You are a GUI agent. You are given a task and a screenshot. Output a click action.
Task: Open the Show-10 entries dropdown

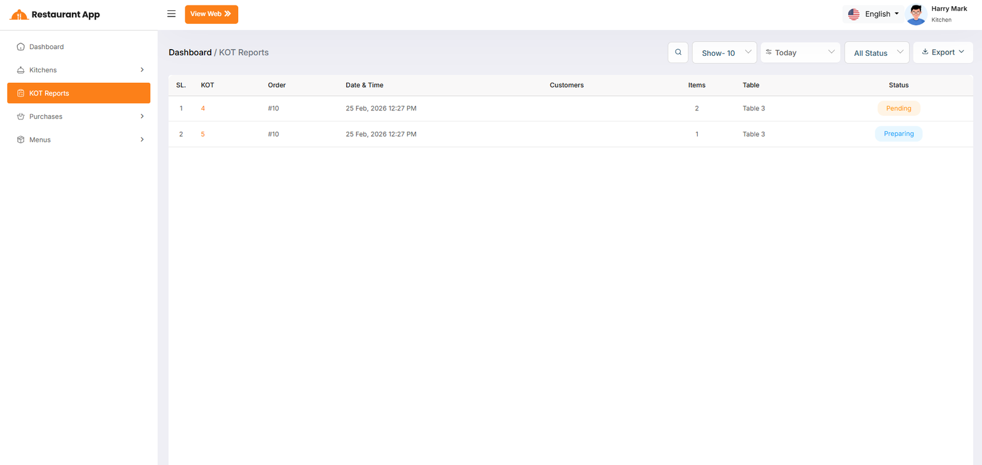pyautogui.click(x=724, y=53)
